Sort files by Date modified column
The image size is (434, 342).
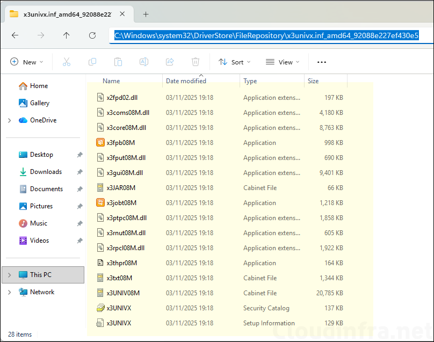point(186,81)
